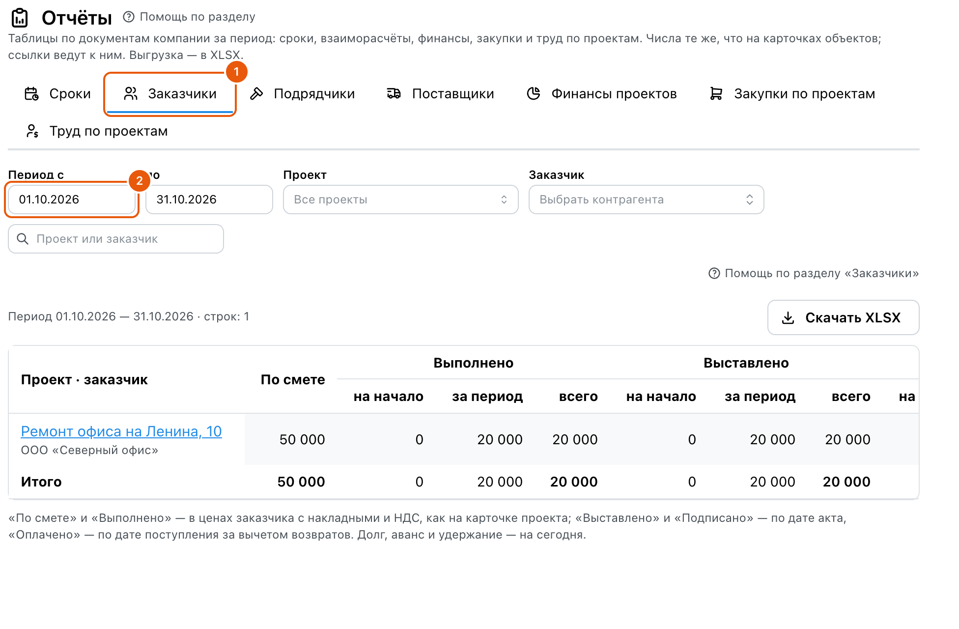This screenshot has width=959, height=629.
Task: Click the person-dollar icon on Труд по проектам
Action: 32,131
